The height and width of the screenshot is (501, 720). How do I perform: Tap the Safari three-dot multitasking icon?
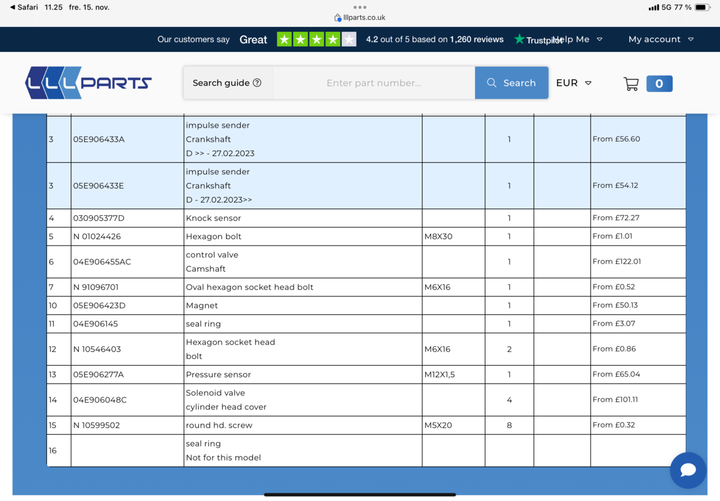pyautogui.click(x=360, y=8)
